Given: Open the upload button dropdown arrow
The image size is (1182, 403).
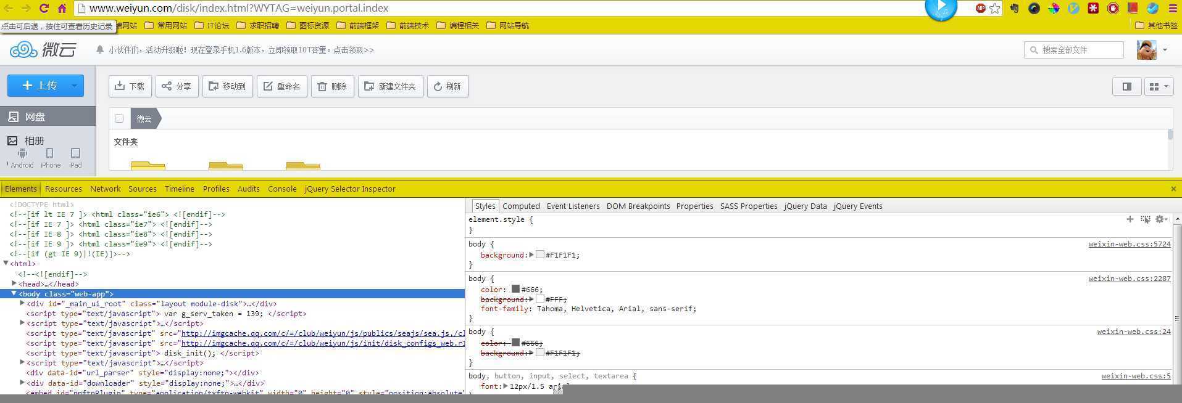Looking at the screenshot, I should [x=74, y=86].
